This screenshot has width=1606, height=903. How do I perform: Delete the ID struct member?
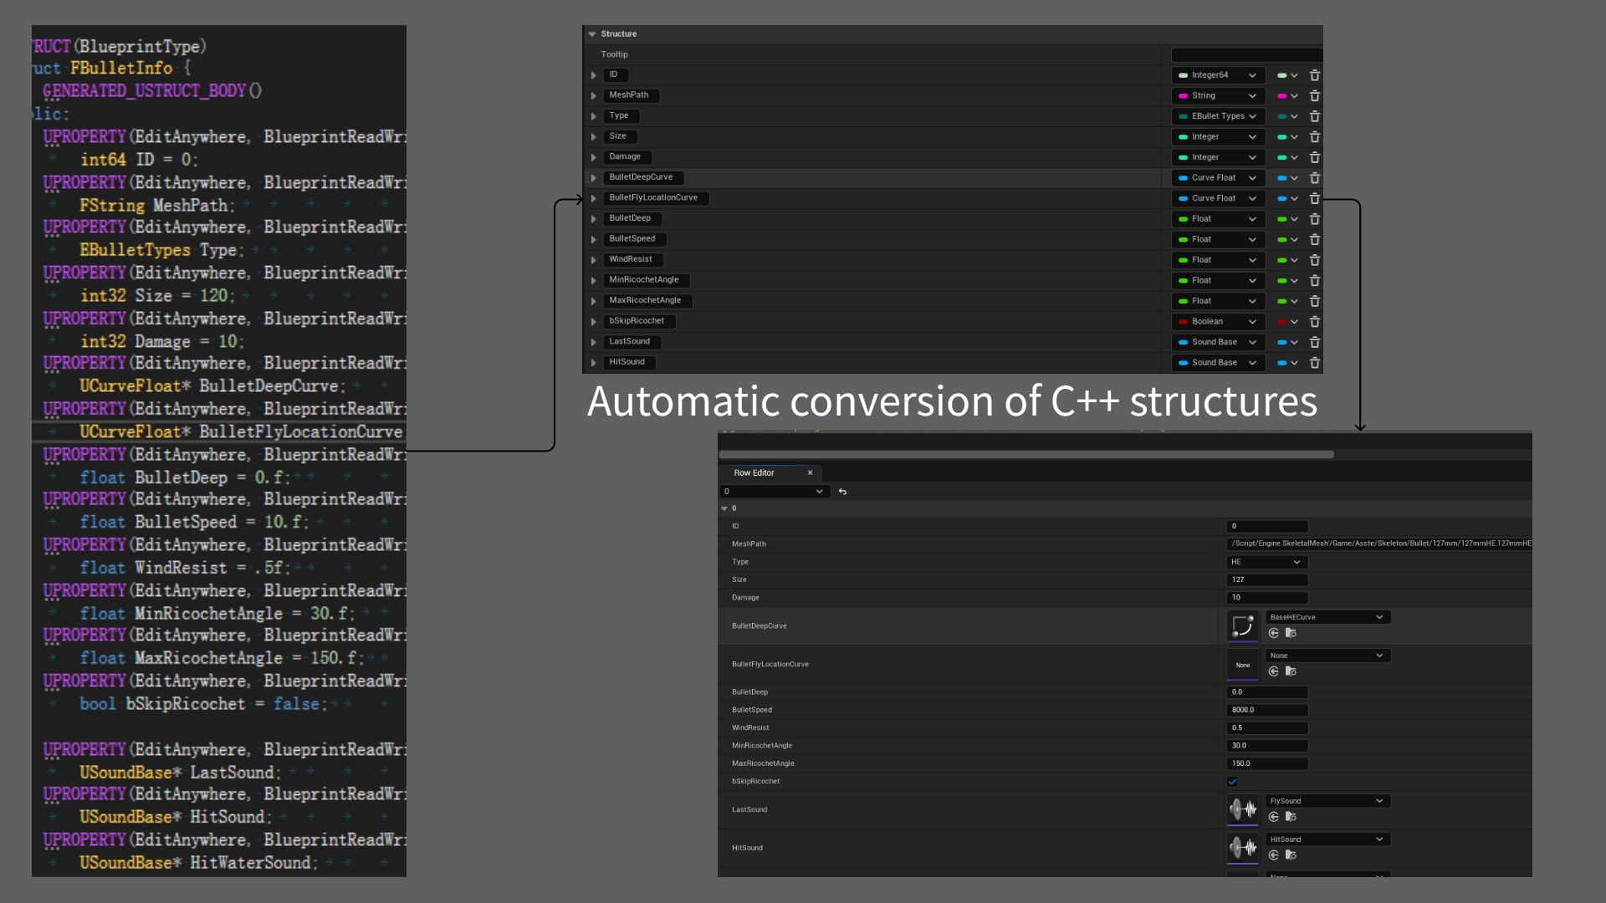point(1315,75)
